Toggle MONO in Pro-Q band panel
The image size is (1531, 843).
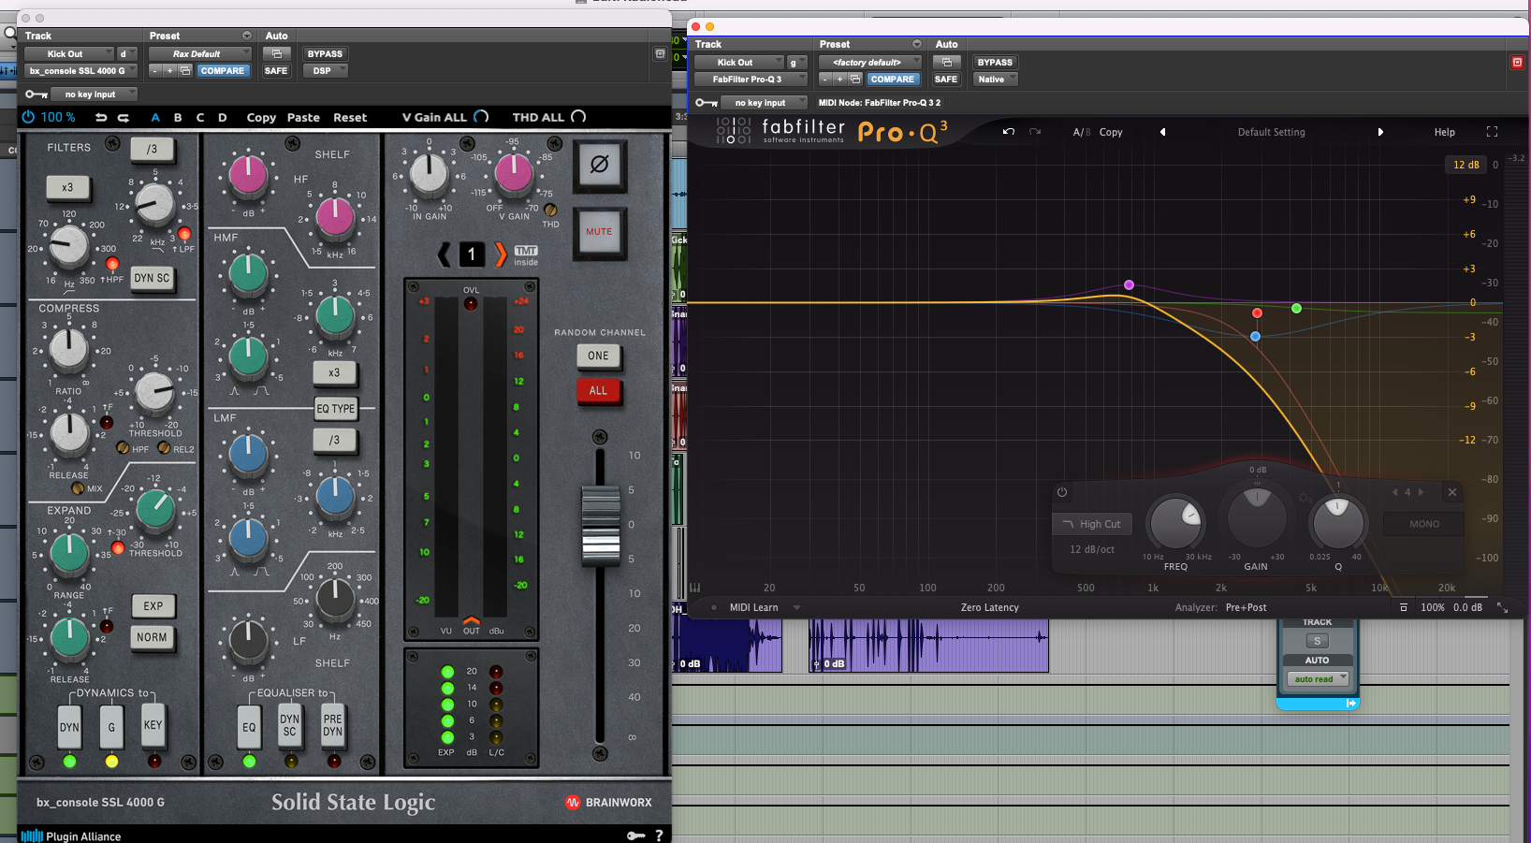pos(1424,524)
